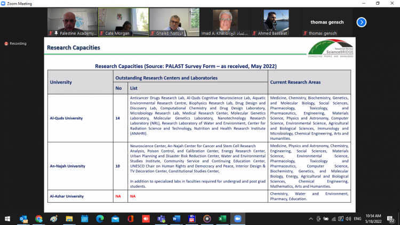The width and height of the screenshot is (400, 225).
Task: Open Microsoft Word from the taskbar
Action: point(177,219)
